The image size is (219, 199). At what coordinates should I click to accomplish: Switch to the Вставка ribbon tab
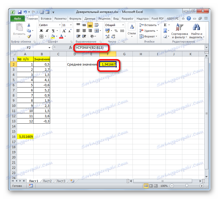pyautogui.click(x=46, y=19)
